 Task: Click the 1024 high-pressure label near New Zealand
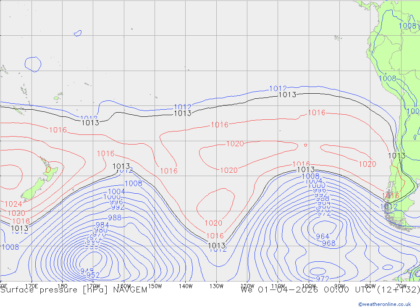point(13,204)
